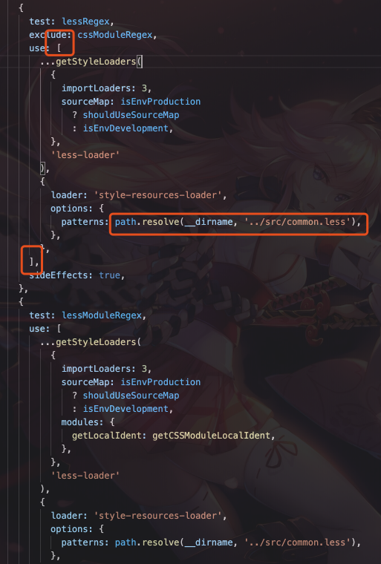Image resolution: width=381 pixels, height=564 pixels.
Task: Click the lessRegex variable in the first test
Action: (x=85, y=22)
